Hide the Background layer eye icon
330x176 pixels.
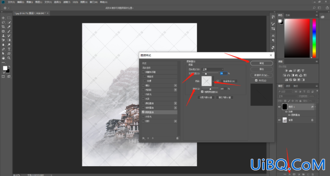point(279,120)
